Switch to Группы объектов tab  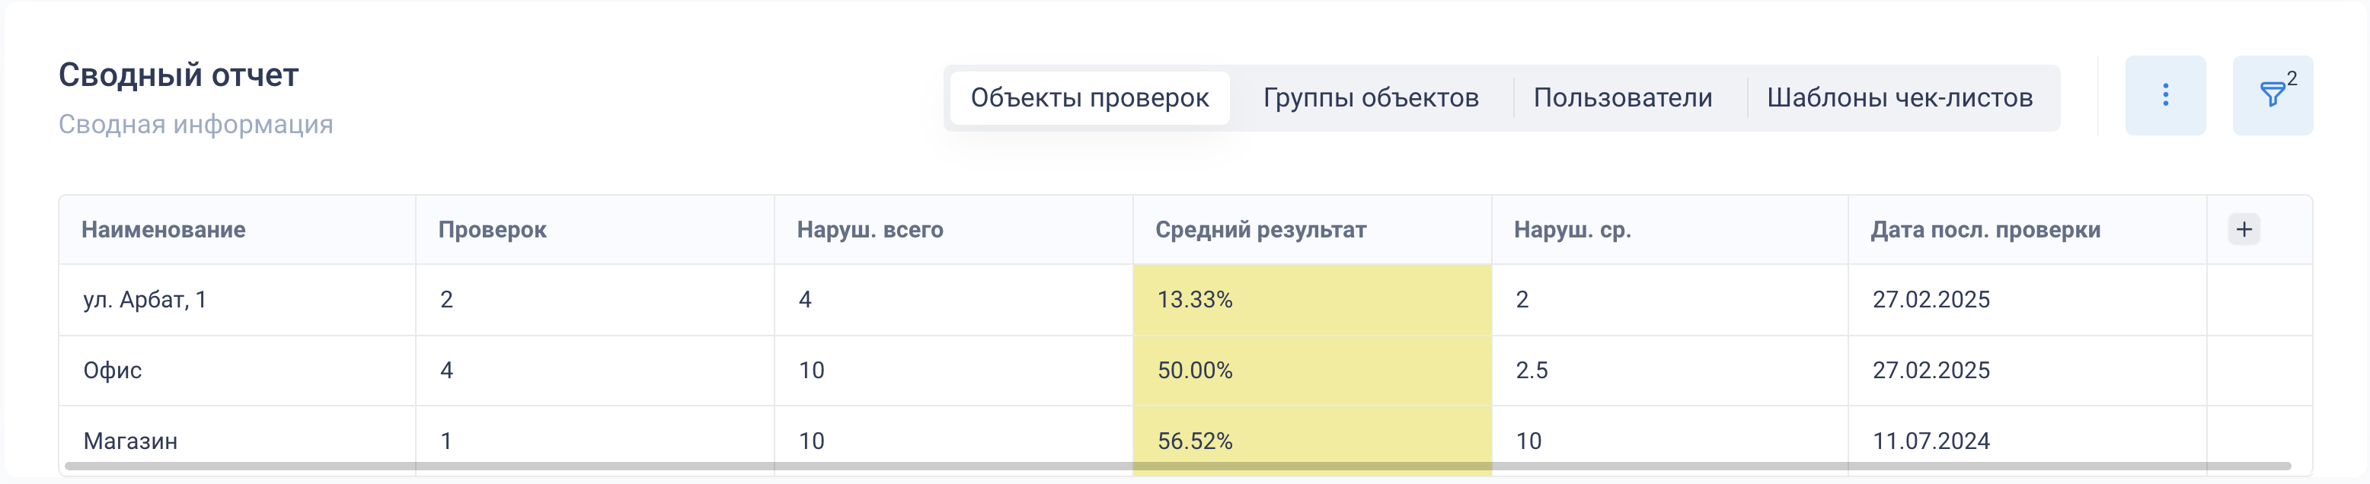point(1371,97)
